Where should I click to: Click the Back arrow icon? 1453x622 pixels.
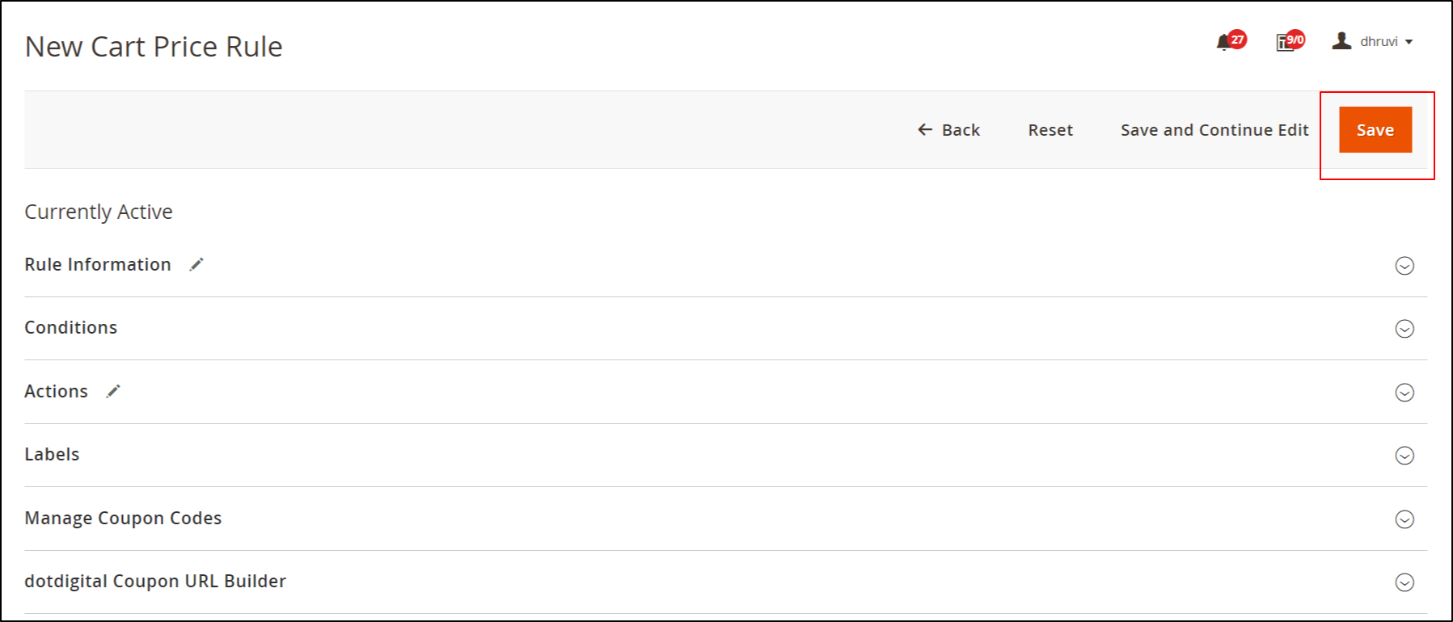(925, 129)
